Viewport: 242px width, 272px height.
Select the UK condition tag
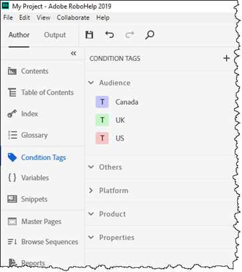[120, 120]
